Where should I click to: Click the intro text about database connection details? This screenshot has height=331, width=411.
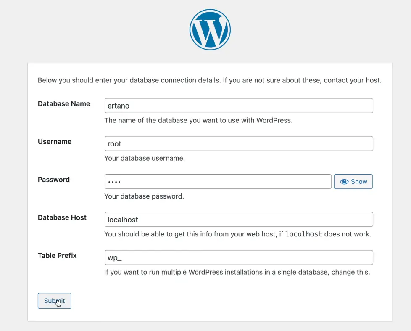(x=209, y=80)
